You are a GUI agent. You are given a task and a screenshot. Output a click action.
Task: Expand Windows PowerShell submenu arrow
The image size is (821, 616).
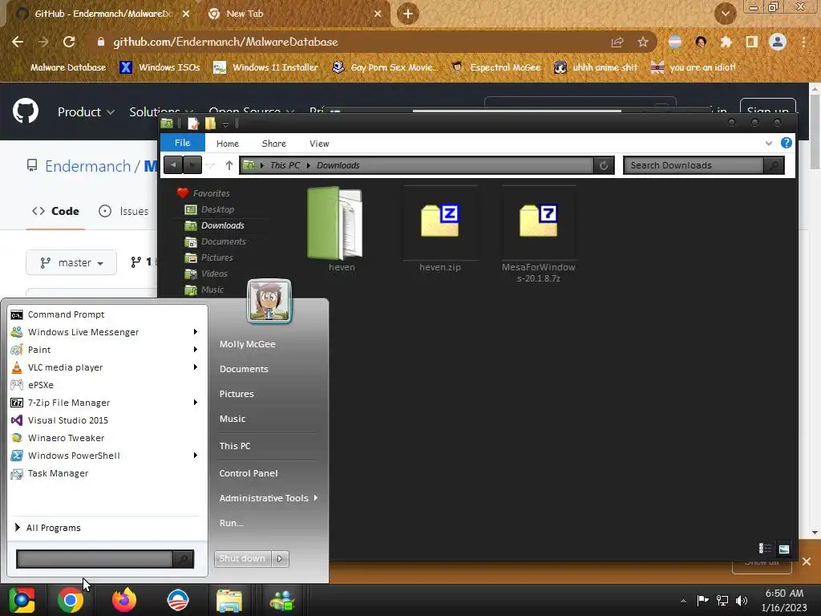[x=196, y=456]
